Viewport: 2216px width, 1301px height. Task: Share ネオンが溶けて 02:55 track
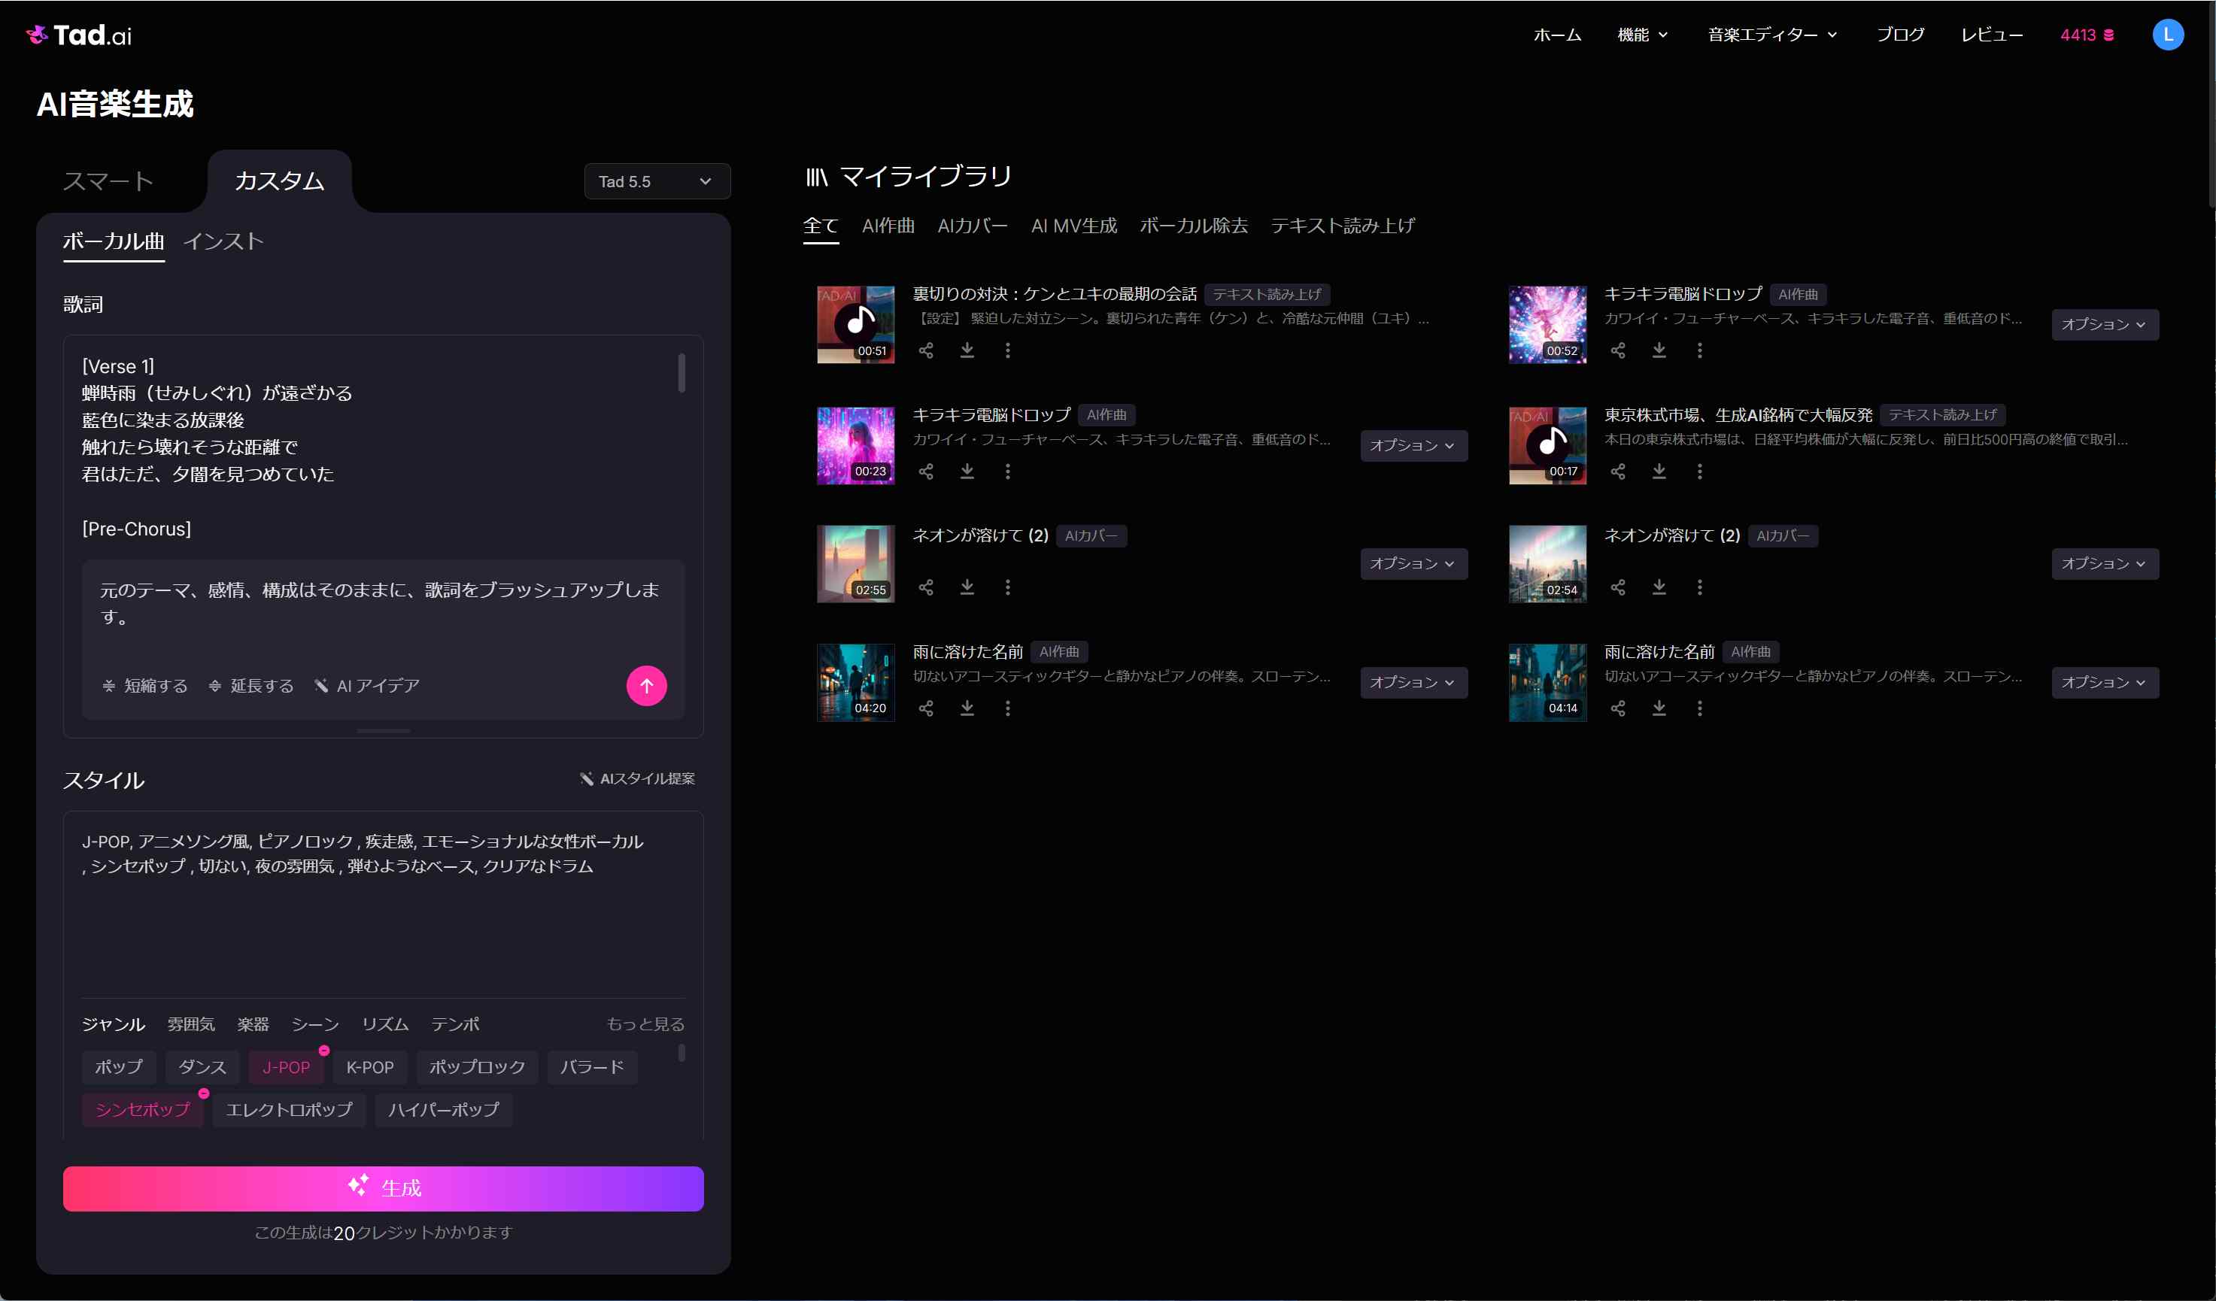coord(926,587)
